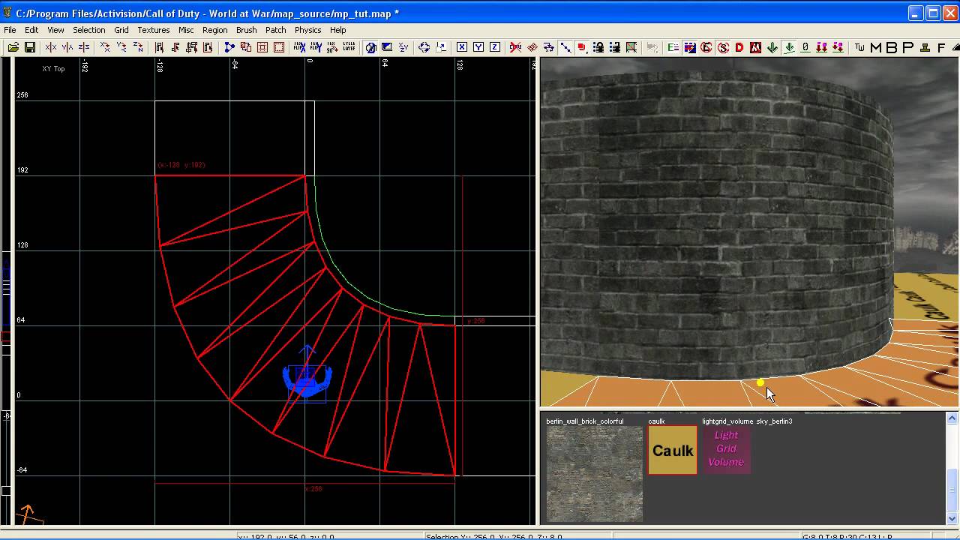960x540 pixels.
Task: Click the XY Top view label
Action: pos(53,69)
